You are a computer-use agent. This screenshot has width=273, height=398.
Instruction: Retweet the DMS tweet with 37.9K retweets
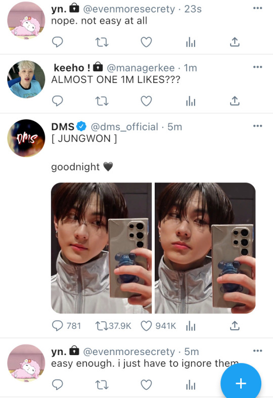(113, 326)
